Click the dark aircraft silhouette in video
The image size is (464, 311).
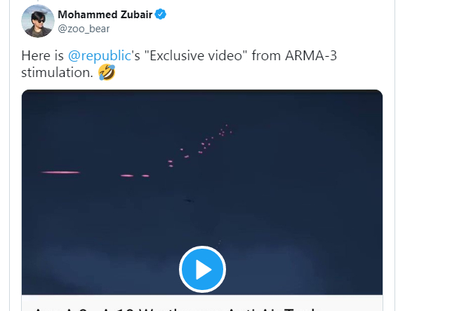coord(188,200)
